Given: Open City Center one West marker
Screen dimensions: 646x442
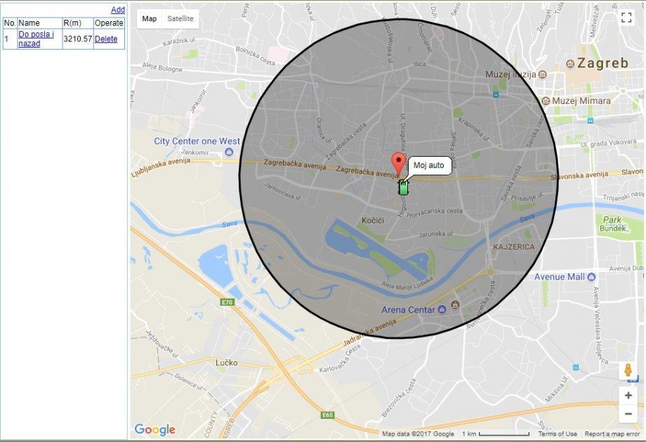Looking at the screenshot, I should [229, 152].
